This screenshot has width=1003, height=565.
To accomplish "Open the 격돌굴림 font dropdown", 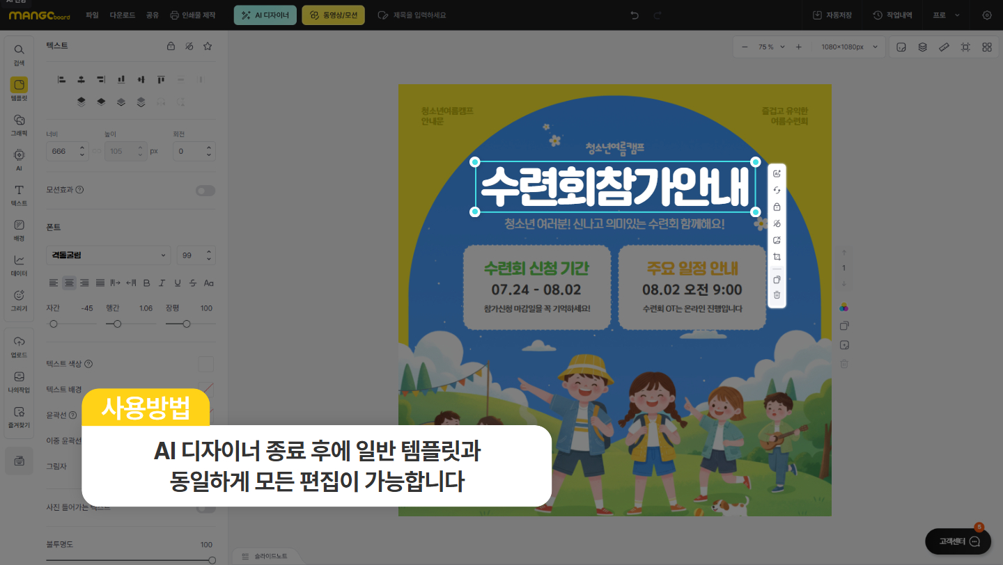I will click(x=108, y=255).
